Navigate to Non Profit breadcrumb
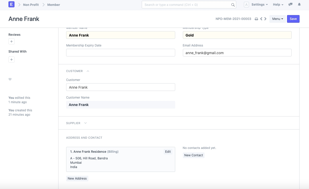This screenshot has width=309, height=189. click(x=31, y=5)
